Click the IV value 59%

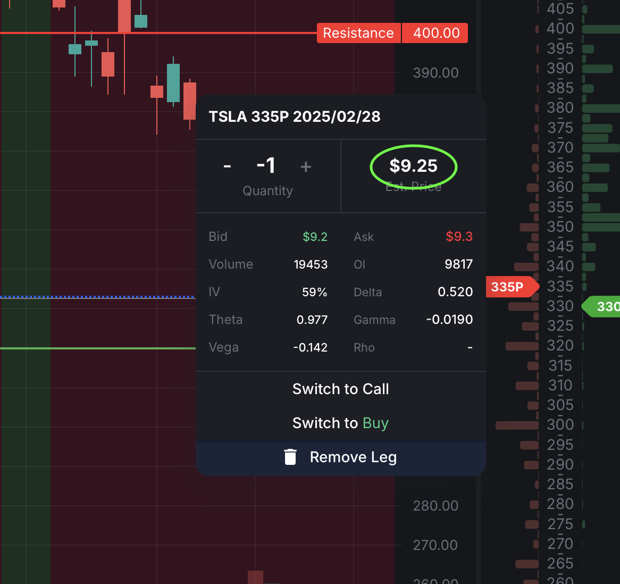[x=314, y=292]
